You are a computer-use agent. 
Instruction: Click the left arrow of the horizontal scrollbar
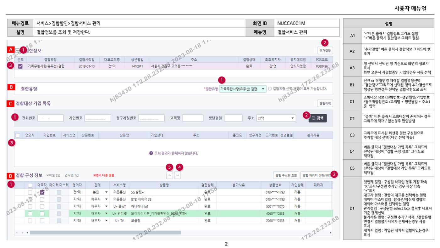(x=27, y=233)
